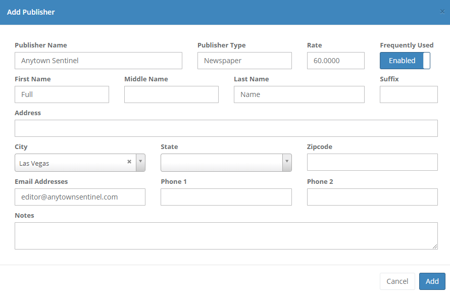This screenshot has height=296, width=450.
Task: Close the Add Publisher dialog
Action: [x=442, y=12]
